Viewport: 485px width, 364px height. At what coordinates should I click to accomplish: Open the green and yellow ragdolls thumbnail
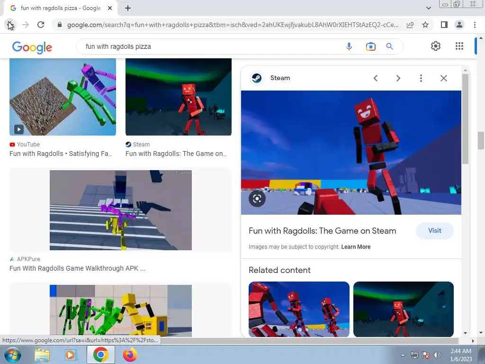click(x=121, y=311)
